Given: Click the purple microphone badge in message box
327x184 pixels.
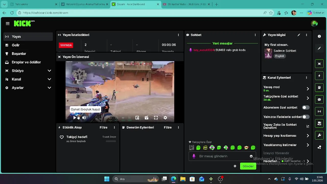Looking at the screenshot, I should (x=194, y=156).
